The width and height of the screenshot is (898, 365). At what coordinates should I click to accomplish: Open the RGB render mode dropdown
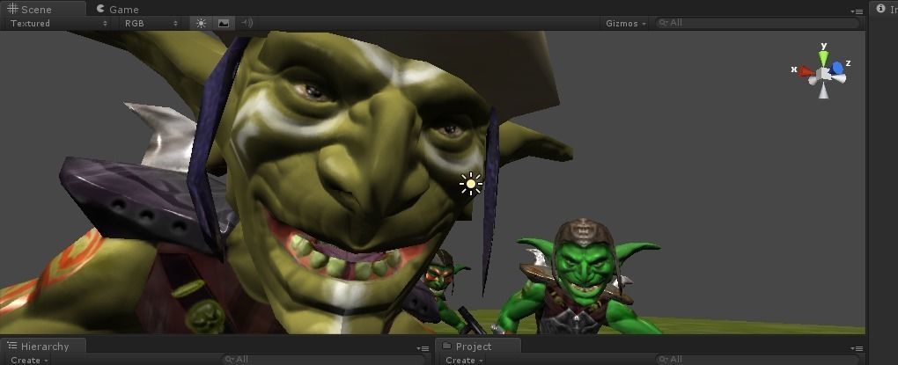tap(151, 24)
